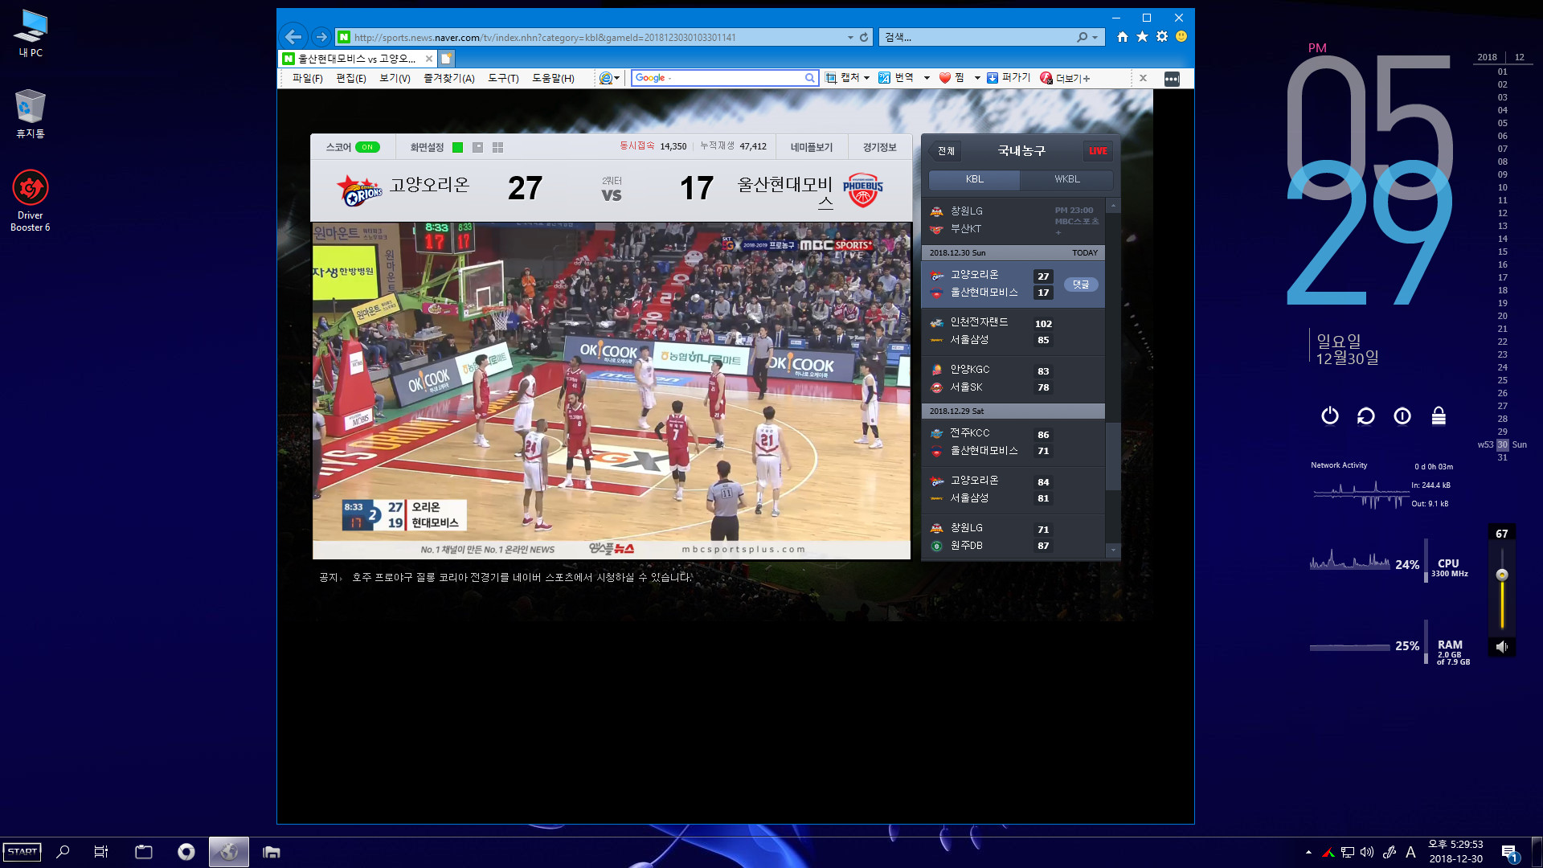Image resolution: width=1543 pixels, height=868 pixels.
Task: Click the 경기정보 button
Action: coord(880,147)
